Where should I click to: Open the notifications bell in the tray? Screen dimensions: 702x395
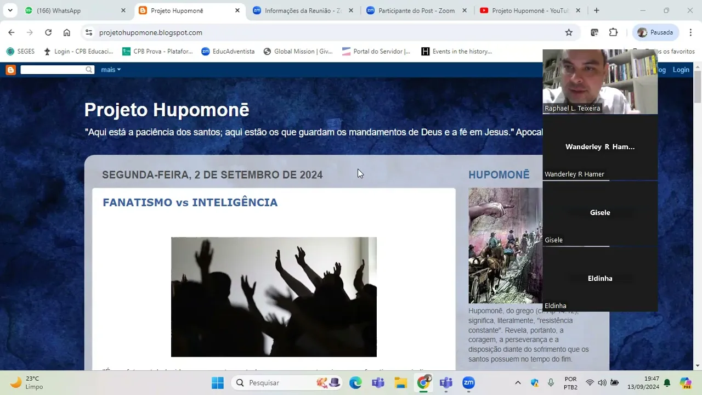point(667,383)
